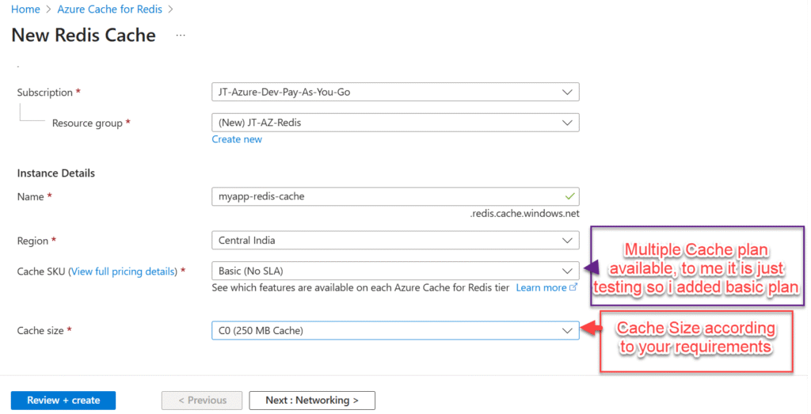
Task: Click the New Redis Cache title
Action: click(x=83, y=35)
